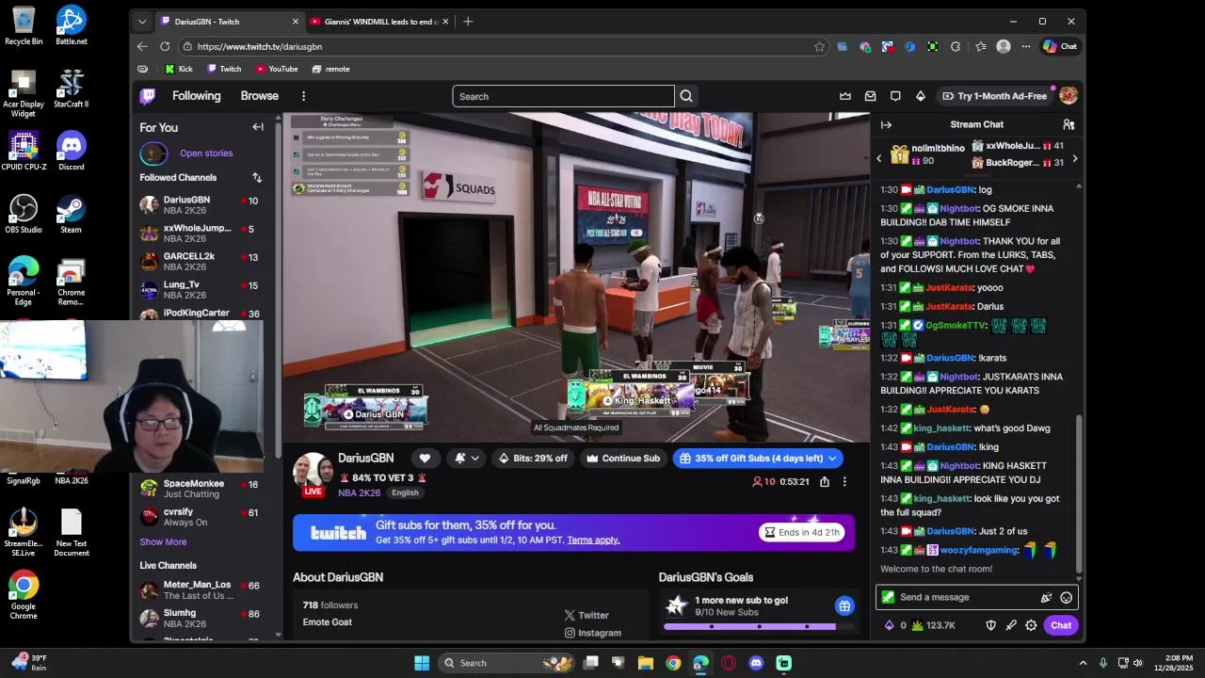Image resolution: width=1205 pixels, height=678 pixels.
Task: Click Bits: 29% off button
Action: click(x=532, y=459)
